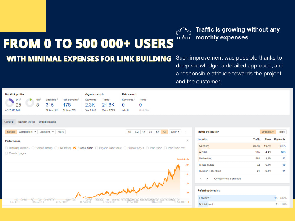Select the Austria location row
Screen dimensions: 295x221
(242, 152)
